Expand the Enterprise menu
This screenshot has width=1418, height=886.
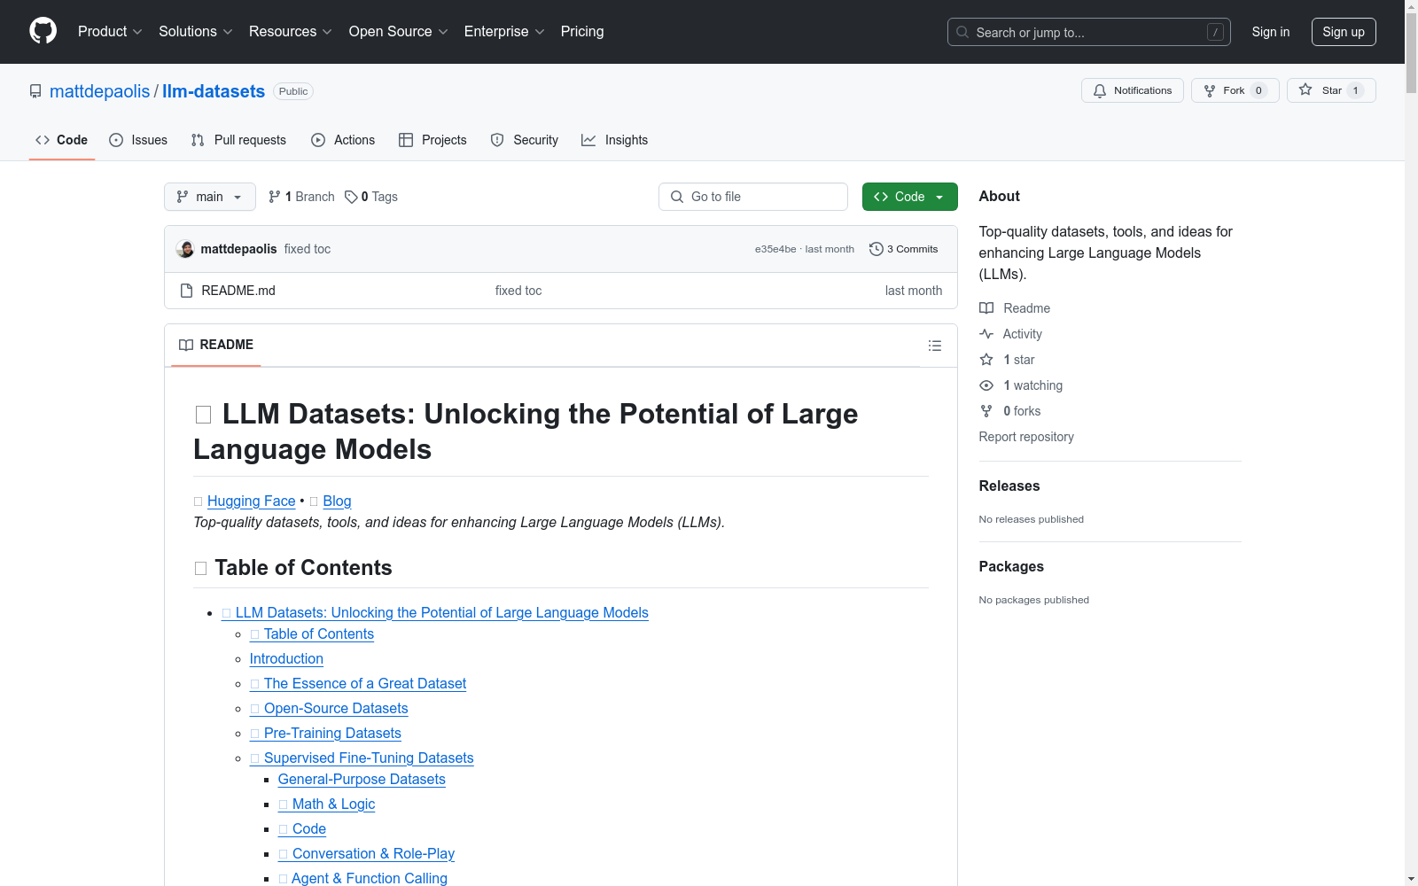[x=504, y=32]
